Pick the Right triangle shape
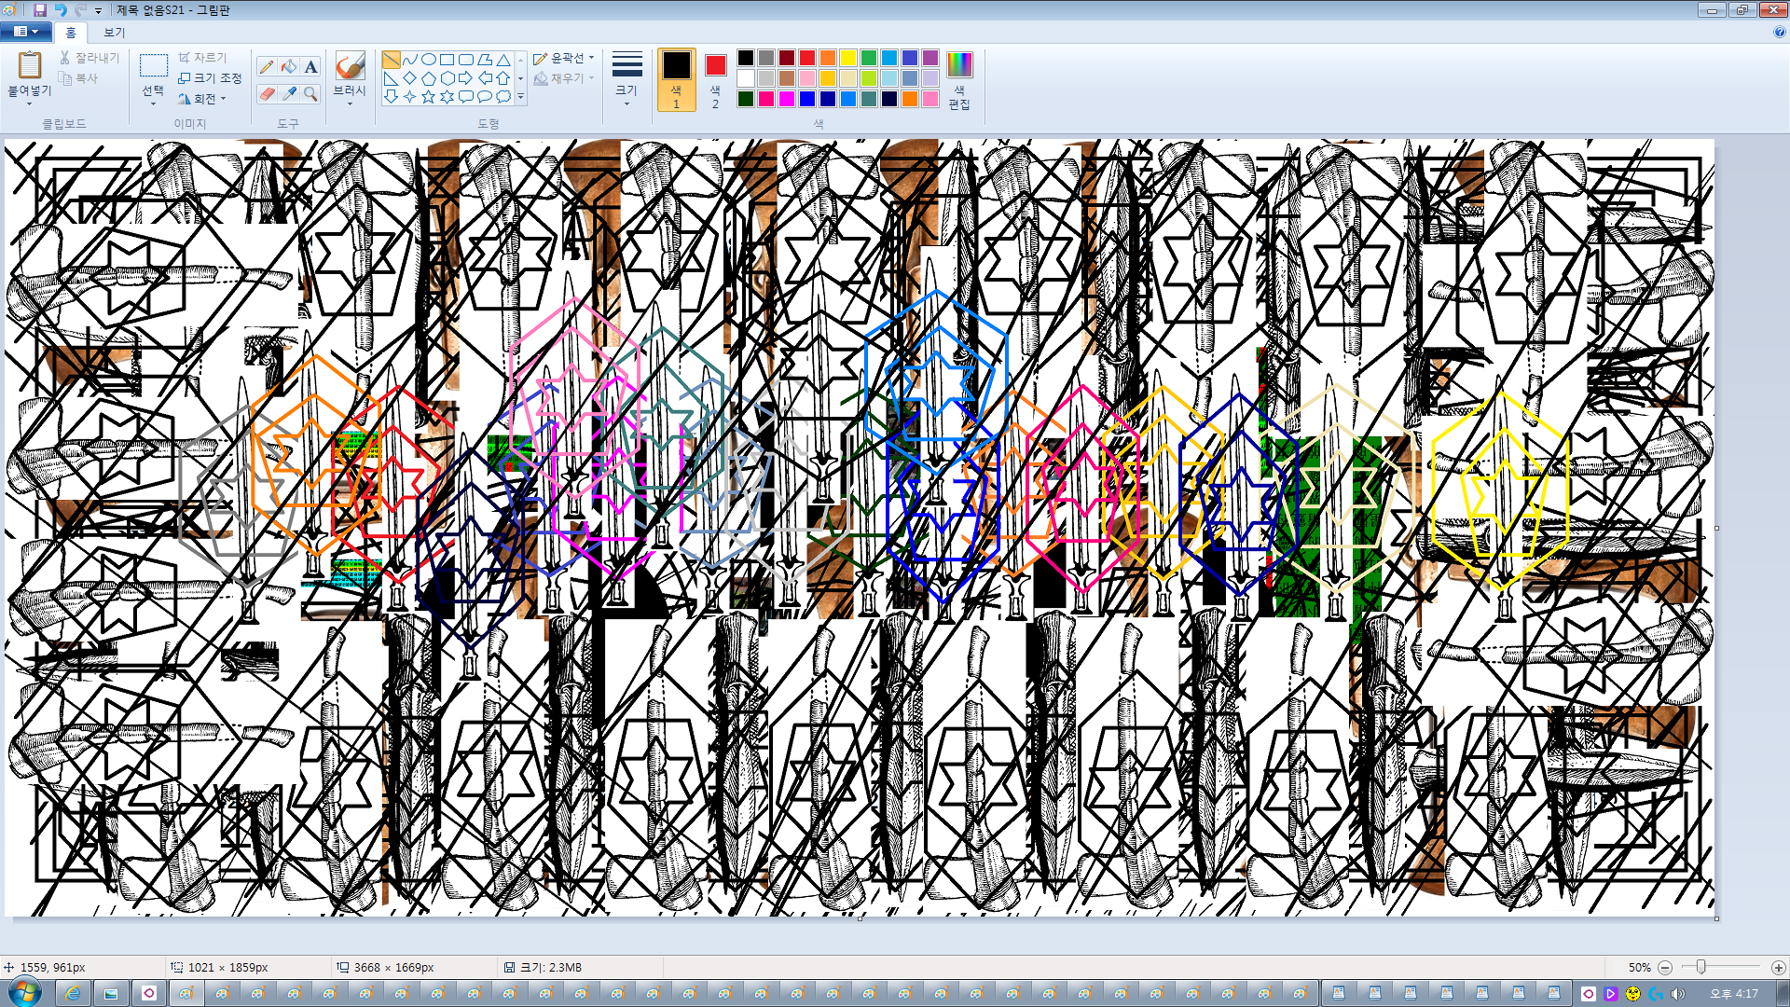Viewport: 1790px width, 1007px height. (x=392, y=78)
